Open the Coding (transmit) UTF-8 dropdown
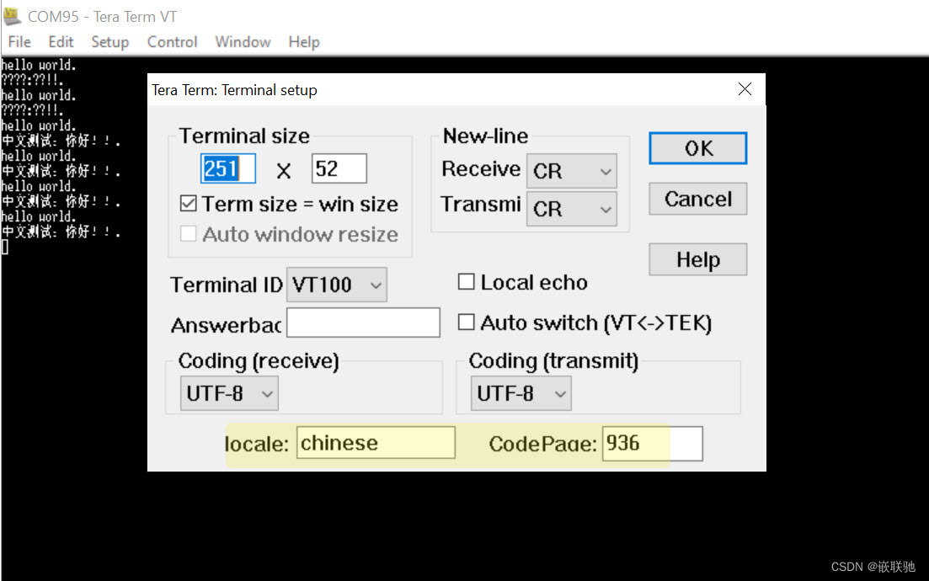Screen dimensions: 929x581 (521, 393)
